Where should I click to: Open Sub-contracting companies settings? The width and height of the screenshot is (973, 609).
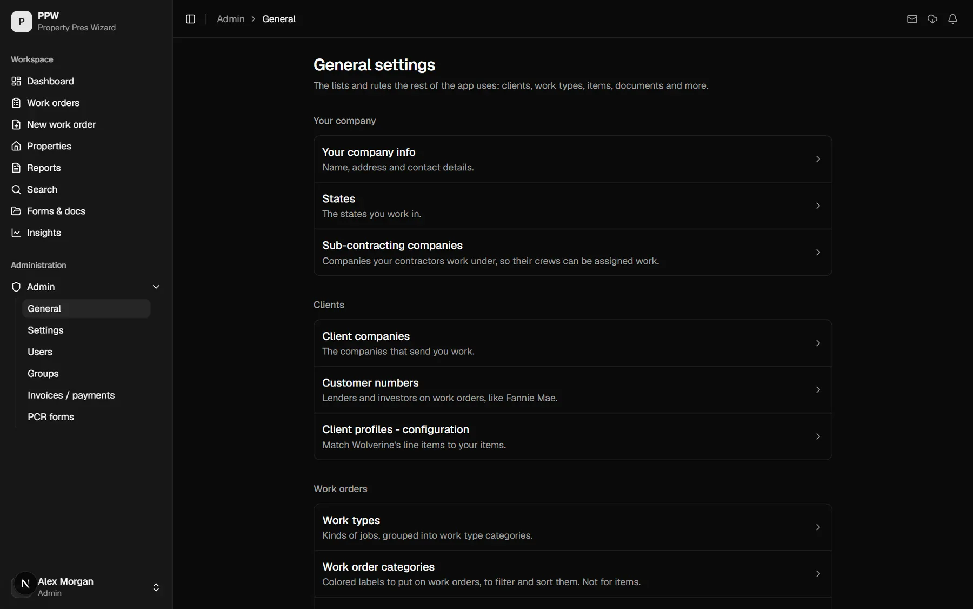(x=572, y=253)
